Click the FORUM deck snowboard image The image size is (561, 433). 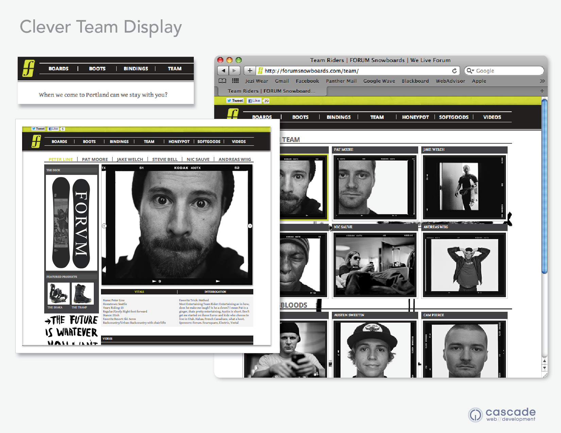[x=71, y=223]
